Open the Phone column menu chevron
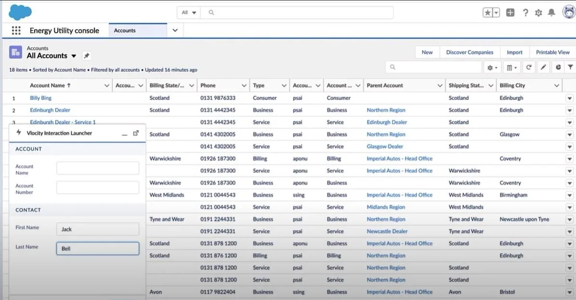 pos(244,86)
